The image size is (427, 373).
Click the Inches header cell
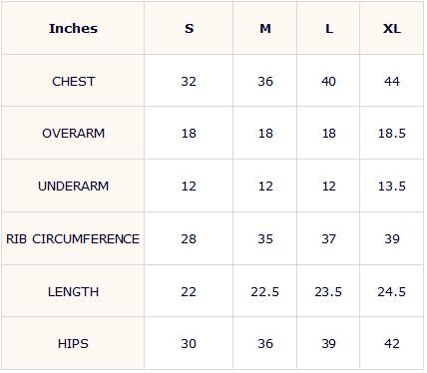coord(73,29)
